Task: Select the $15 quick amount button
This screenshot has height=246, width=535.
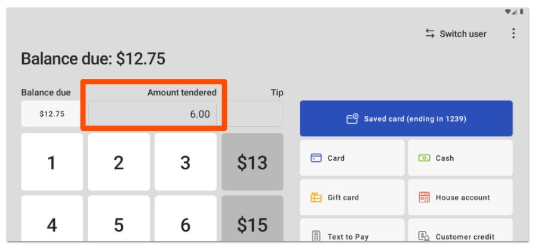Action: (252, 223)
